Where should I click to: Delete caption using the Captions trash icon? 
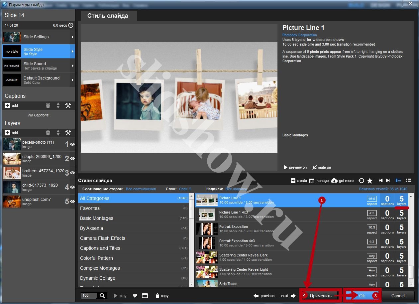pyautogui.click(x=48, y=105)
